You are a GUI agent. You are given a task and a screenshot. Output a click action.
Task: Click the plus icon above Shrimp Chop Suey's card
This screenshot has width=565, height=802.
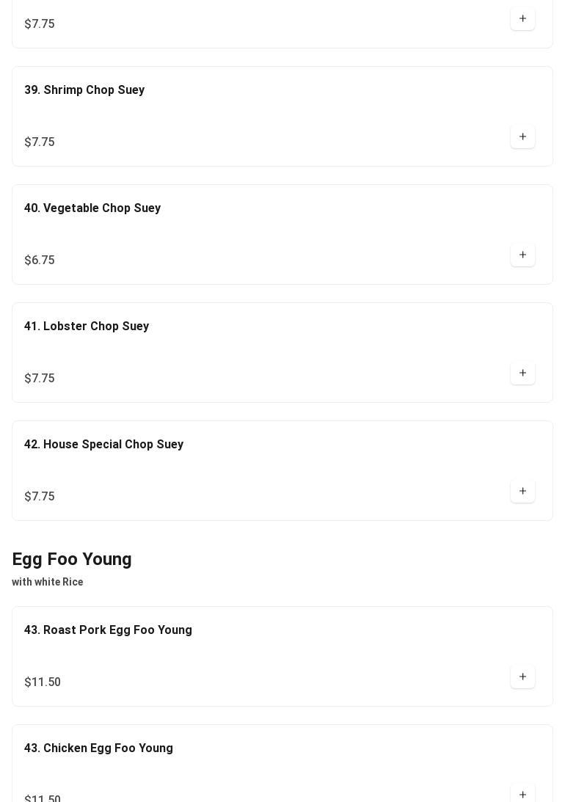pyautogui.click(x=522, y=18)
